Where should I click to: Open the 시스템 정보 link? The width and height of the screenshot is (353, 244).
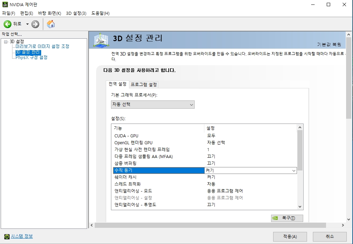(22, 236)
